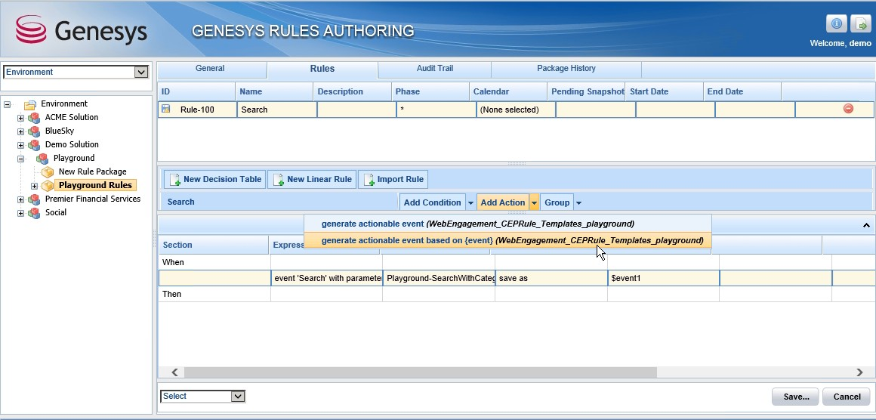Viewport: 876px width, 420px height.
Task: Click the logout icon in the header
Action: tap(860, 23)
